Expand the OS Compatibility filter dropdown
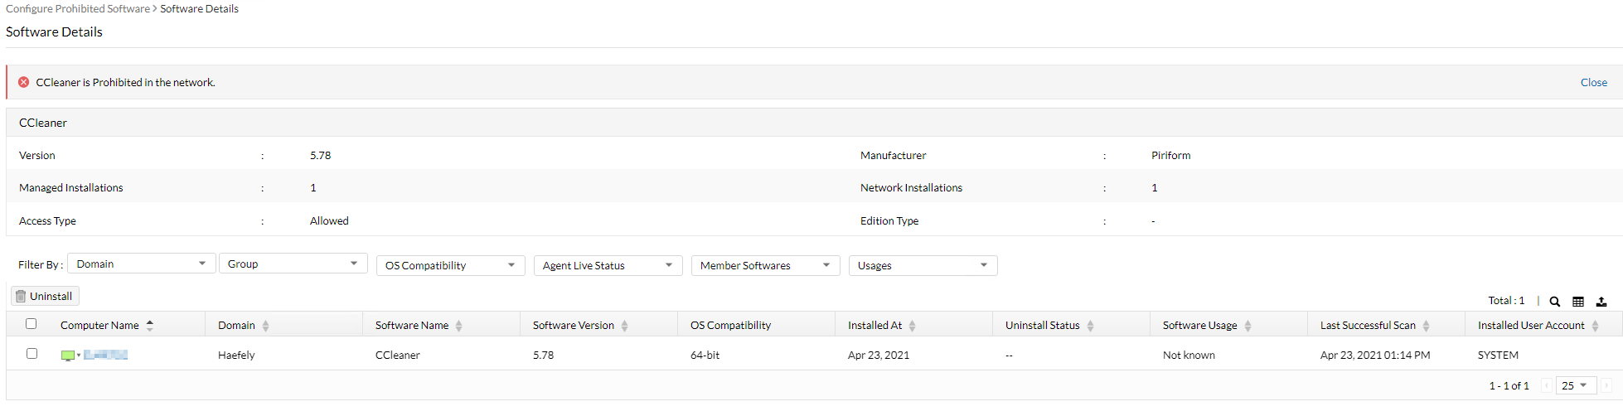 click(x=450, y=265)
